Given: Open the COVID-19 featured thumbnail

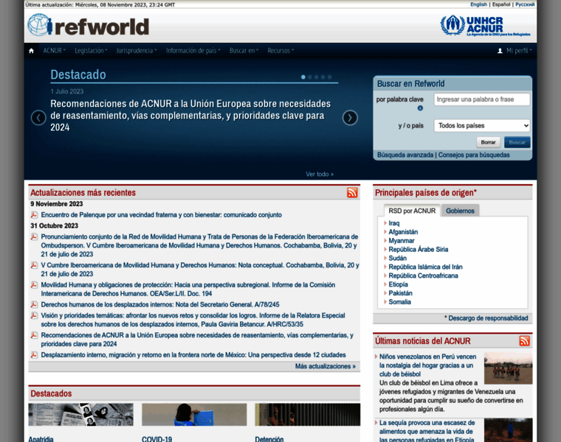Looking at the screenshot, I should click(194, 415).
